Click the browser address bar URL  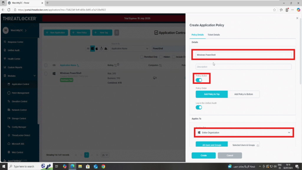[62, 10]
